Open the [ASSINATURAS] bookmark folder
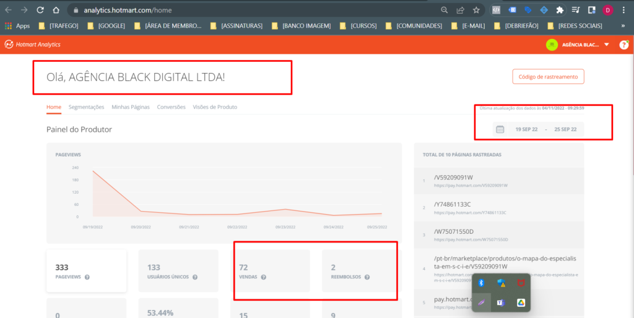634x318 pixels. [237, 26]
